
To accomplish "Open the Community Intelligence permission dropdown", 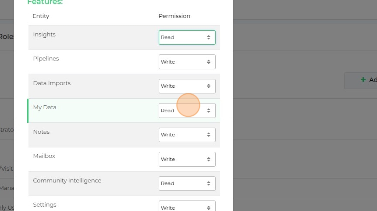I will tap(187, 183).
